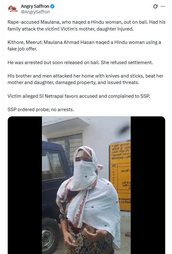This screenshot has height=254, width=172.
Task: Click the 'Victim alleged SI Netrapal' line
Action: [79, 96]
